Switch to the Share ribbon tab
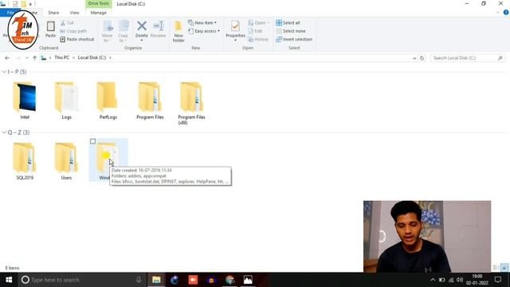 coord(53,13)
